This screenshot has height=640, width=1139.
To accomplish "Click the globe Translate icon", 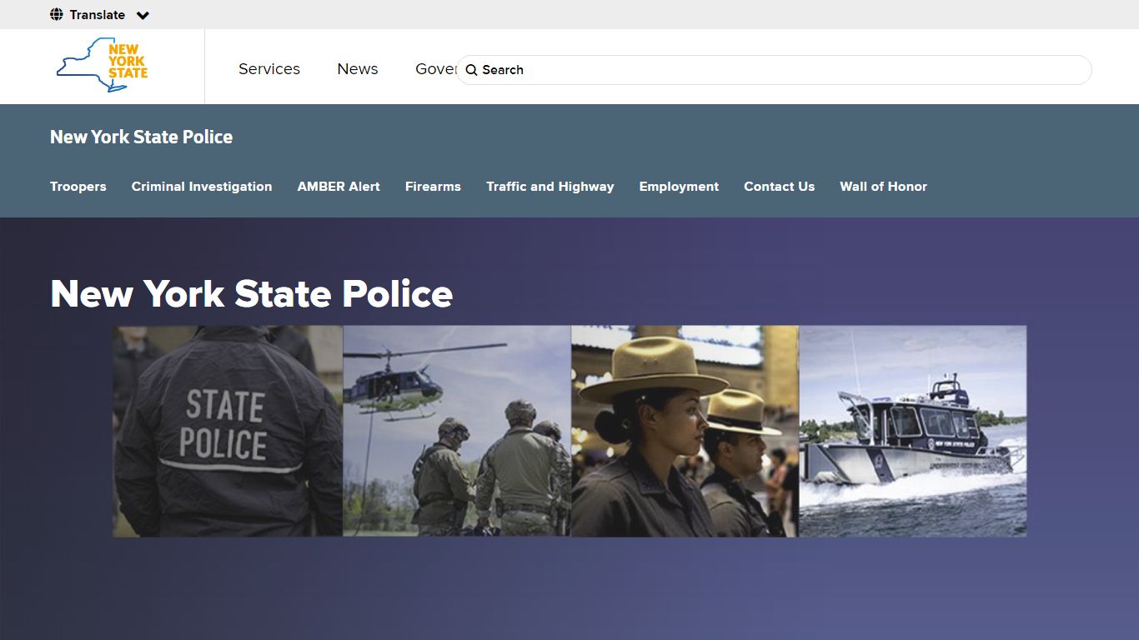I will tap(57, 14).
